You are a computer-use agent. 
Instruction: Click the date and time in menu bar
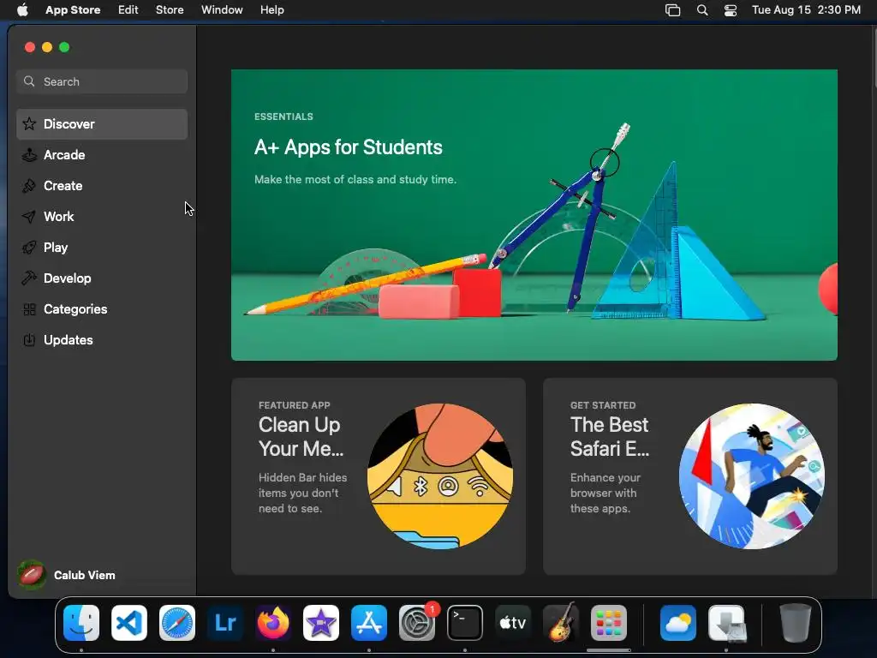pyautogui.click(x=806, y=10)
